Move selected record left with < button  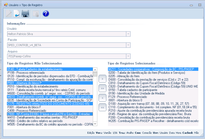[103, 98]
